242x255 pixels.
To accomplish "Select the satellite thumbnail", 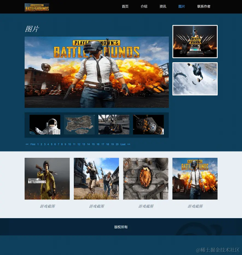I will 148,124.
